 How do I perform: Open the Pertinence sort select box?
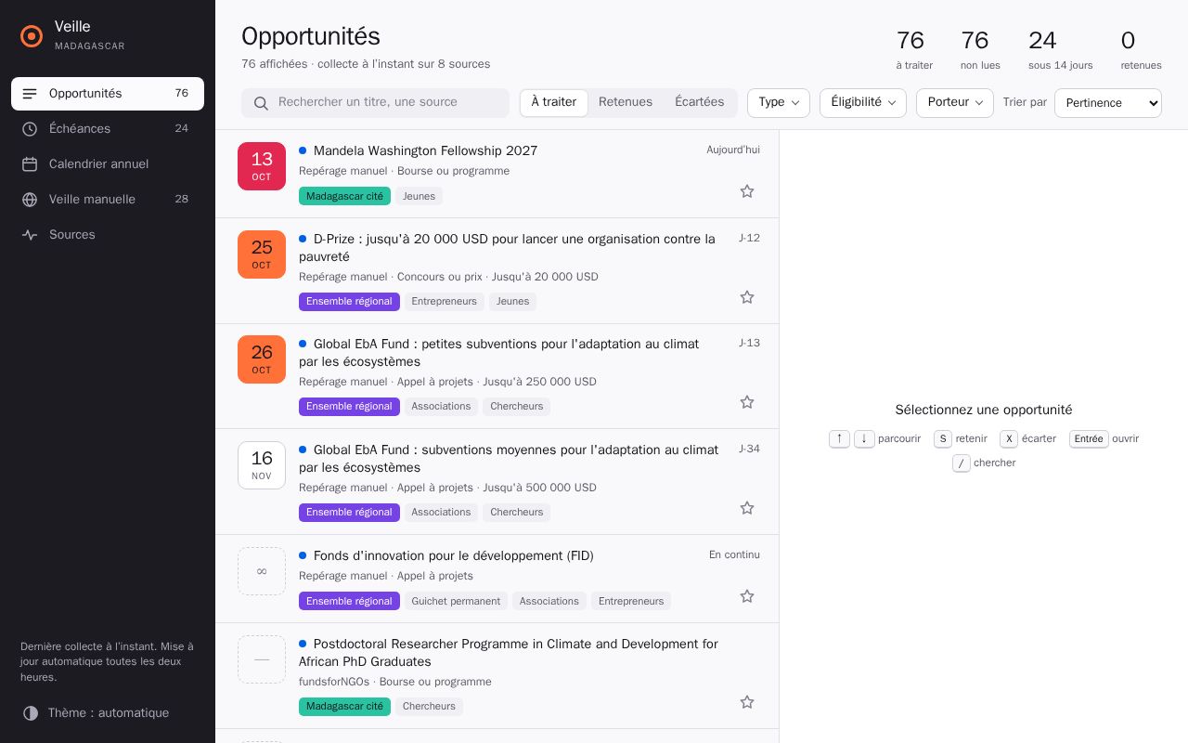point(1108,103)
